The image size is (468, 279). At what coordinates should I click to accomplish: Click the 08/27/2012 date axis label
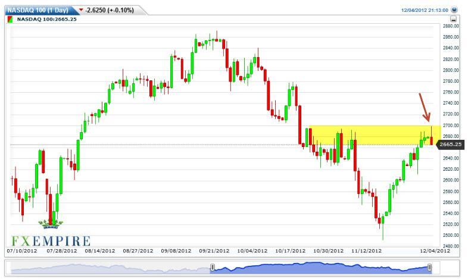pos(138,251)
